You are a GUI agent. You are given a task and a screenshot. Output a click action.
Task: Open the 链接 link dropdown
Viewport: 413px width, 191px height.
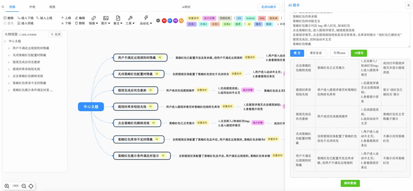(x=94, y=20)
